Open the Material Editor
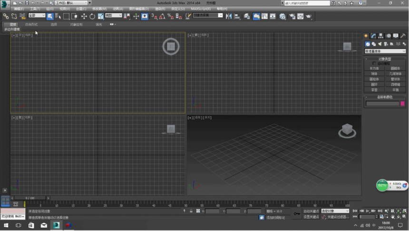Screen dimensions: 409x231 282,16
